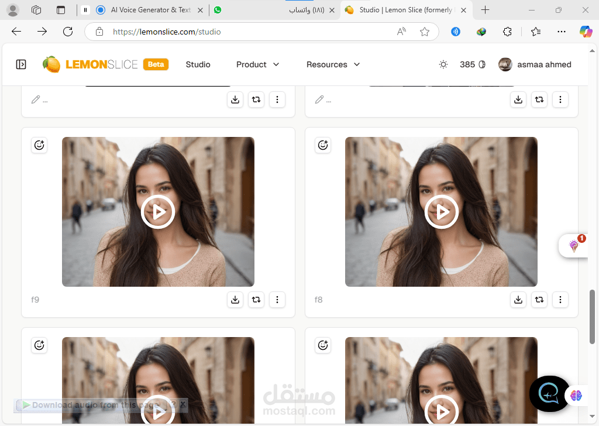The width and height of the screenshot is (599, 426).
Task: Expand the Product dropdown menu
Action: [258, 64]
